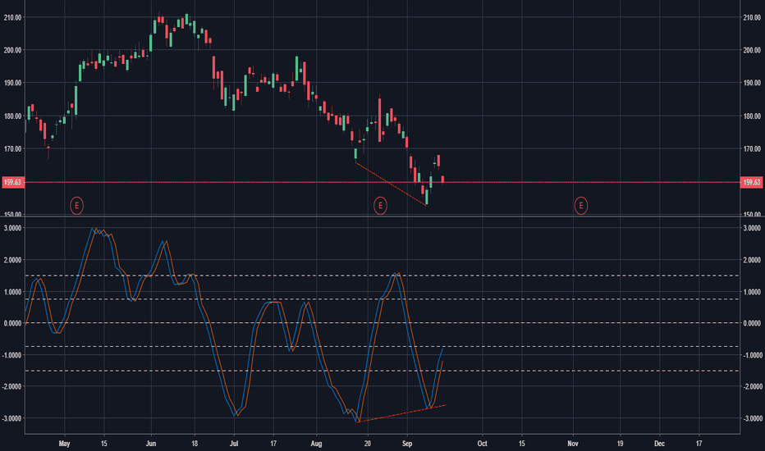Select the blue oscillator line at its latest point
This screenshot has width=765, height=451.
point(442,349)
